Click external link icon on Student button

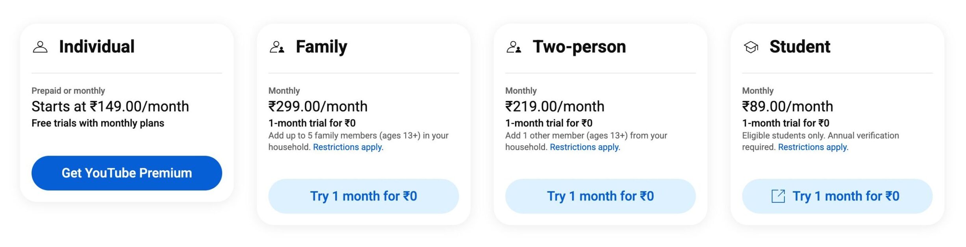click(x=778, y=196)
